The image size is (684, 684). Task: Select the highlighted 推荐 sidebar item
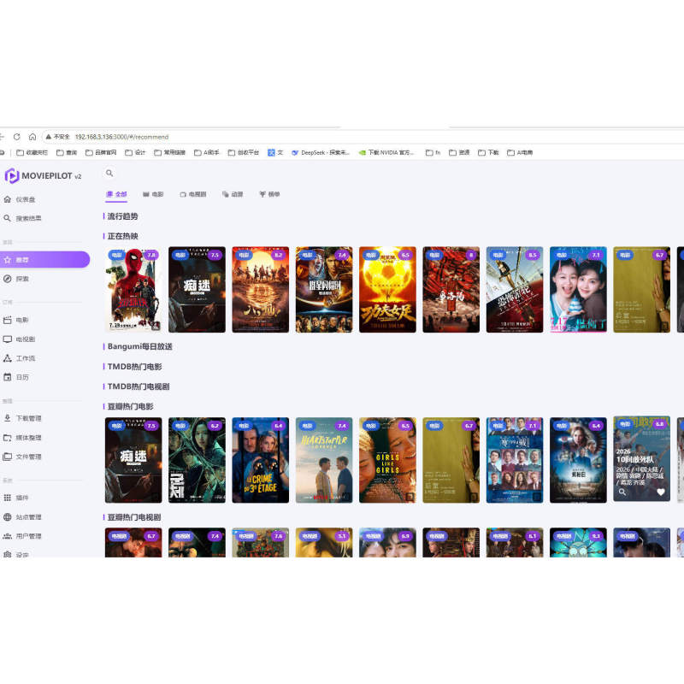[x=44, y=260]
